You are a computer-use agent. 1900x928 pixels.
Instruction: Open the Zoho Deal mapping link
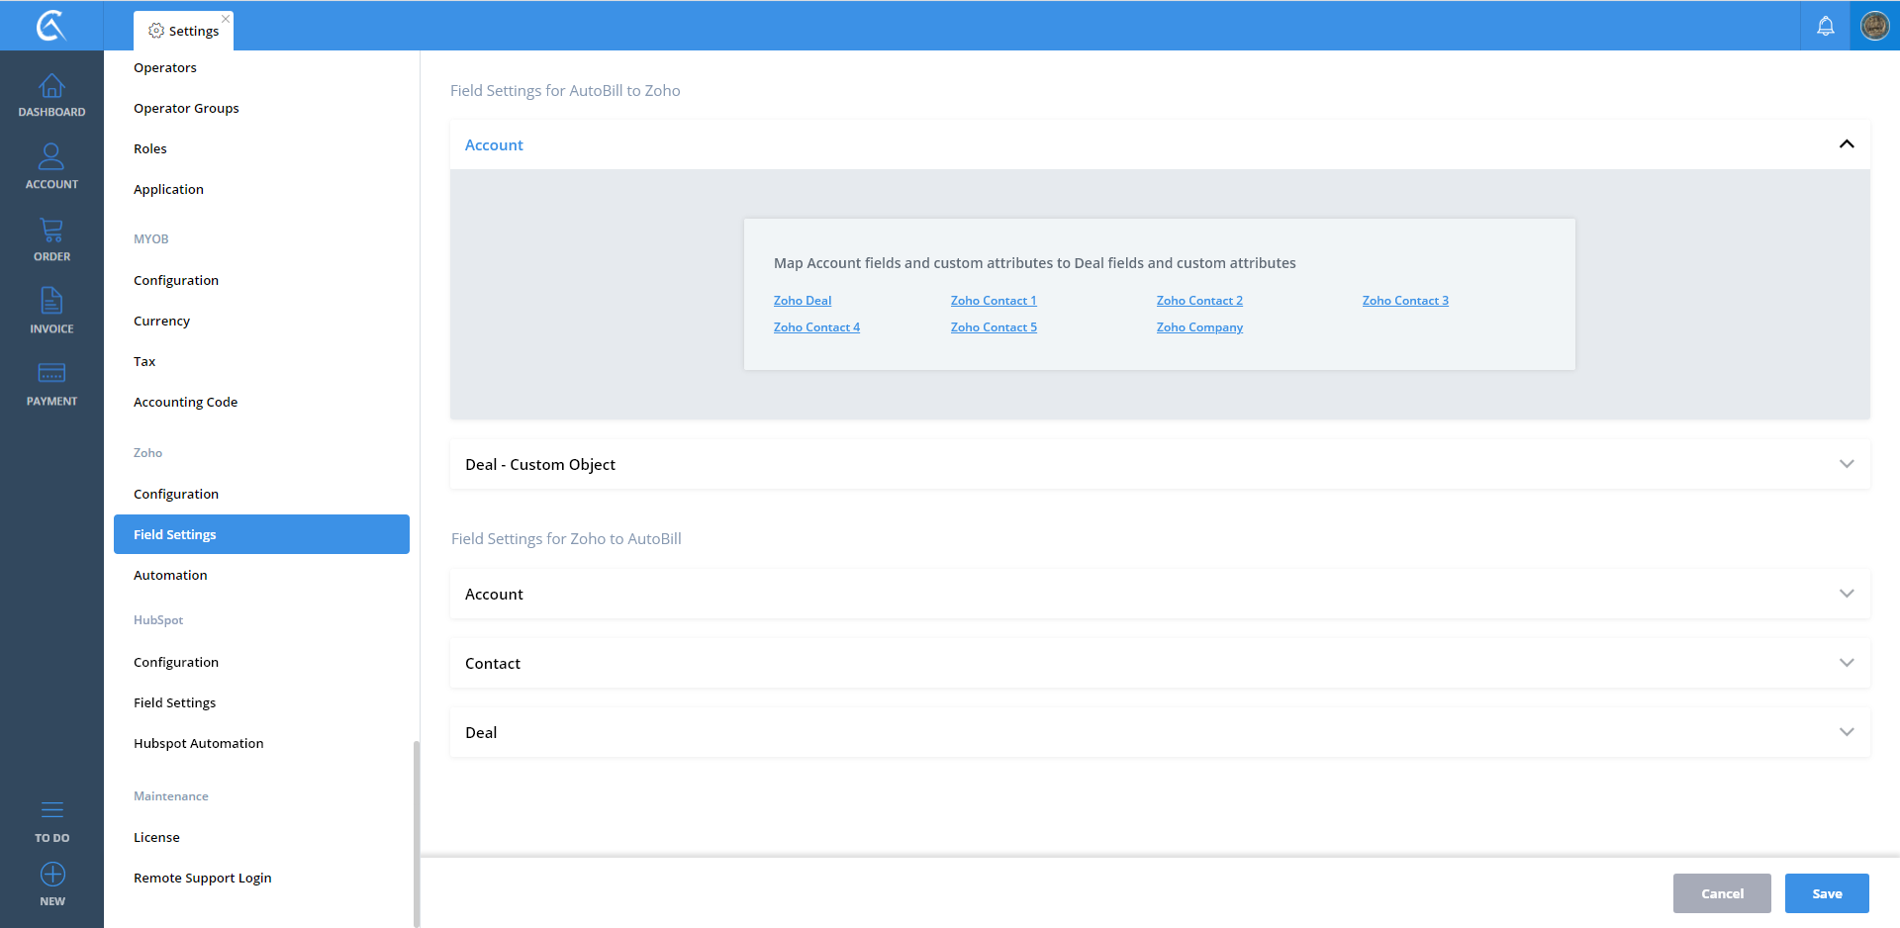pos(802,301)
